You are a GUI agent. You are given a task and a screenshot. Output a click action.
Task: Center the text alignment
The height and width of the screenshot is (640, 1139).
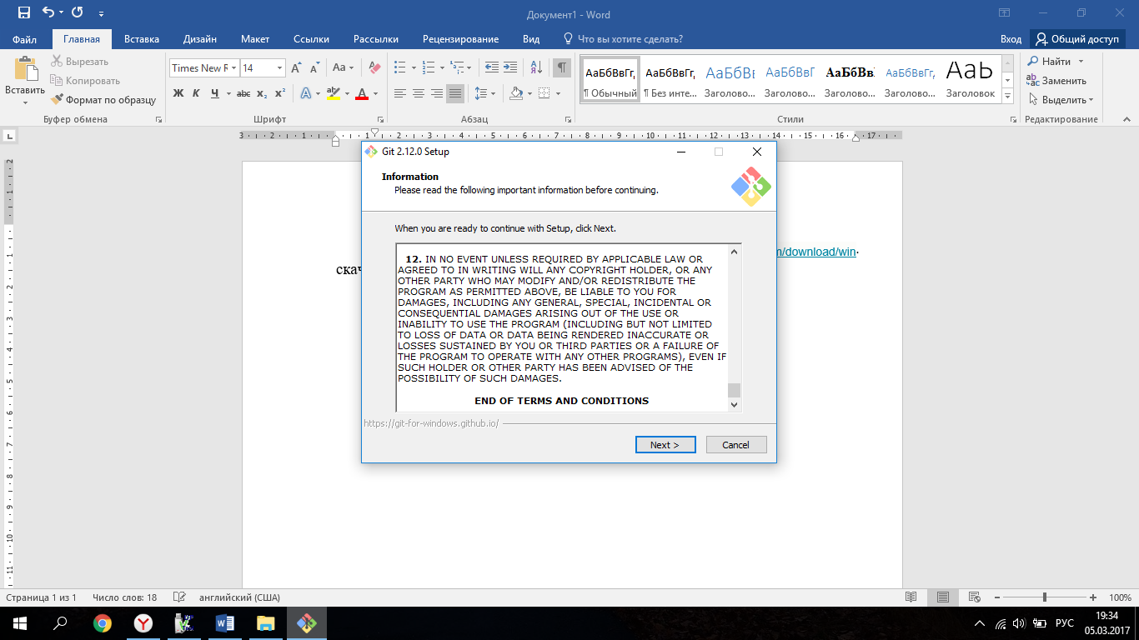(x=418, y=93)
